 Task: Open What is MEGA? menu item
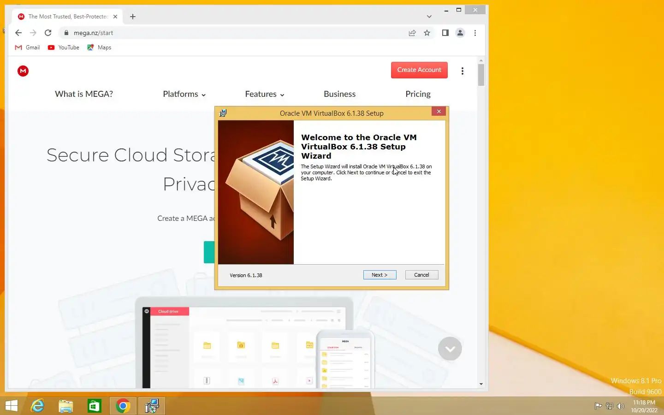click(x=84, y=94)
